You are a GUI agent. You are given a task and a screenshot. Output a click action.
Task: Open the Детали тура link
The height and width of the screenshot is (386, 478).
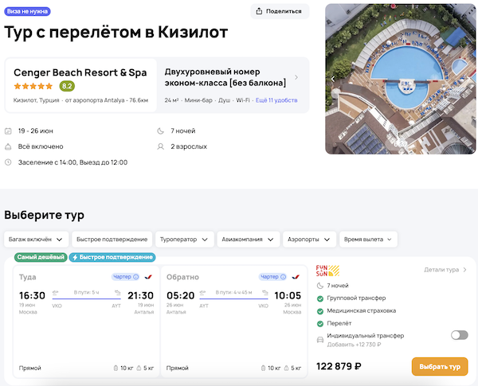[445, 270]
